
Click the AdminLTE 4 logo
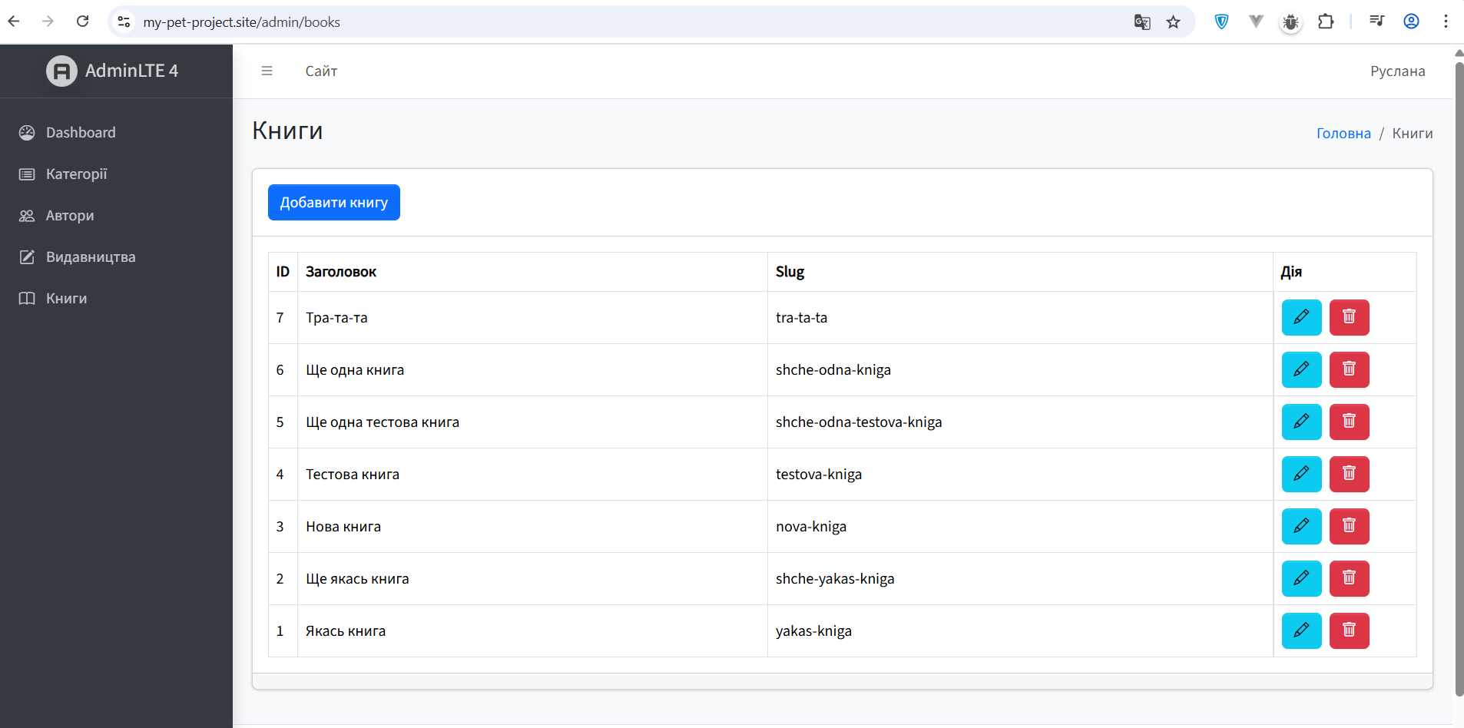pos(112,71)
